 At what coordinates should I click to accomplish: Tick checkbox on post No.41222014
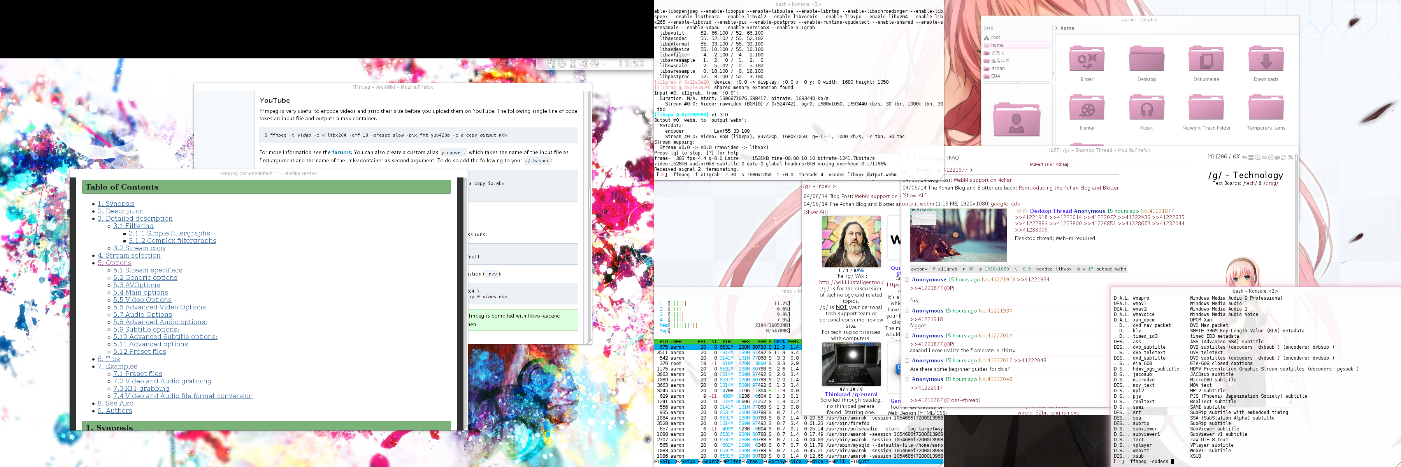click(x=907, y=336)
